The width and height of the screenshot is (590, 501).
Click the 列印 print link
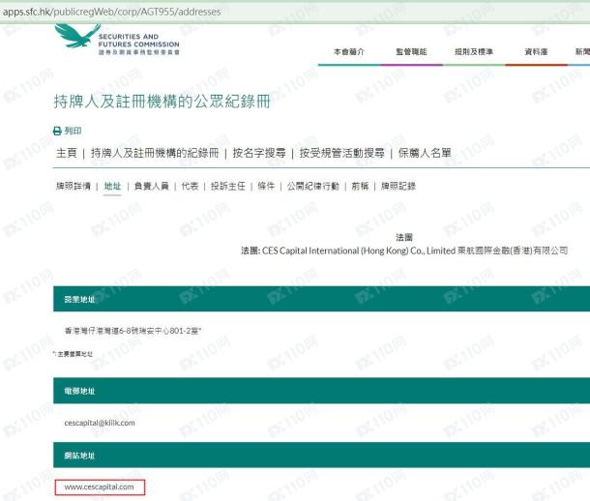[x=73, y=131]
